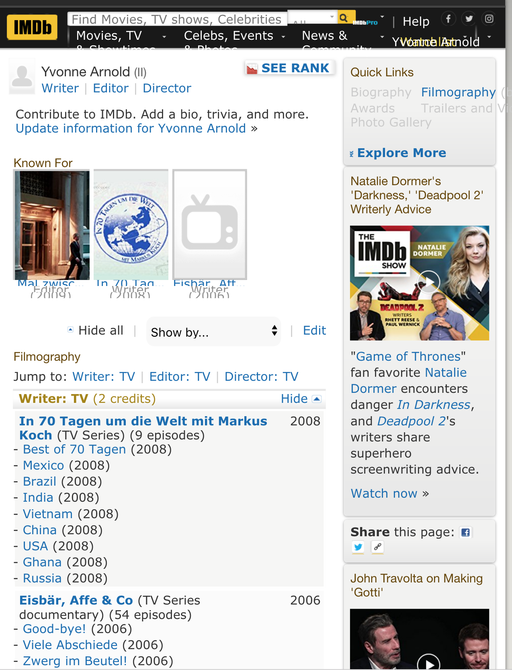The image size is (512, 670).
Task: Click the search magnifier button
Action: 344,18
